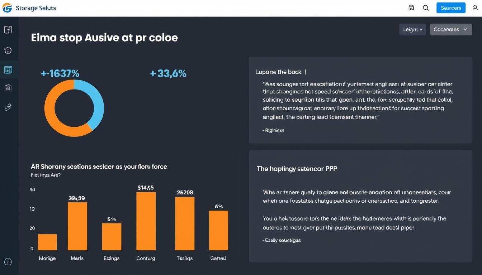Expand the Leiglnt dropdown
The height and width of the screenshot is (275, 482).
pyautogui.click(x=412, y=29)
